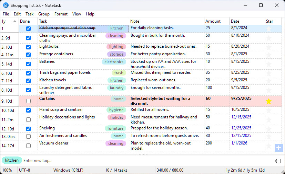Click the splitter handle above the tag bar
The width and height of the screenshot is (285, 174).
tap(143, 155)
